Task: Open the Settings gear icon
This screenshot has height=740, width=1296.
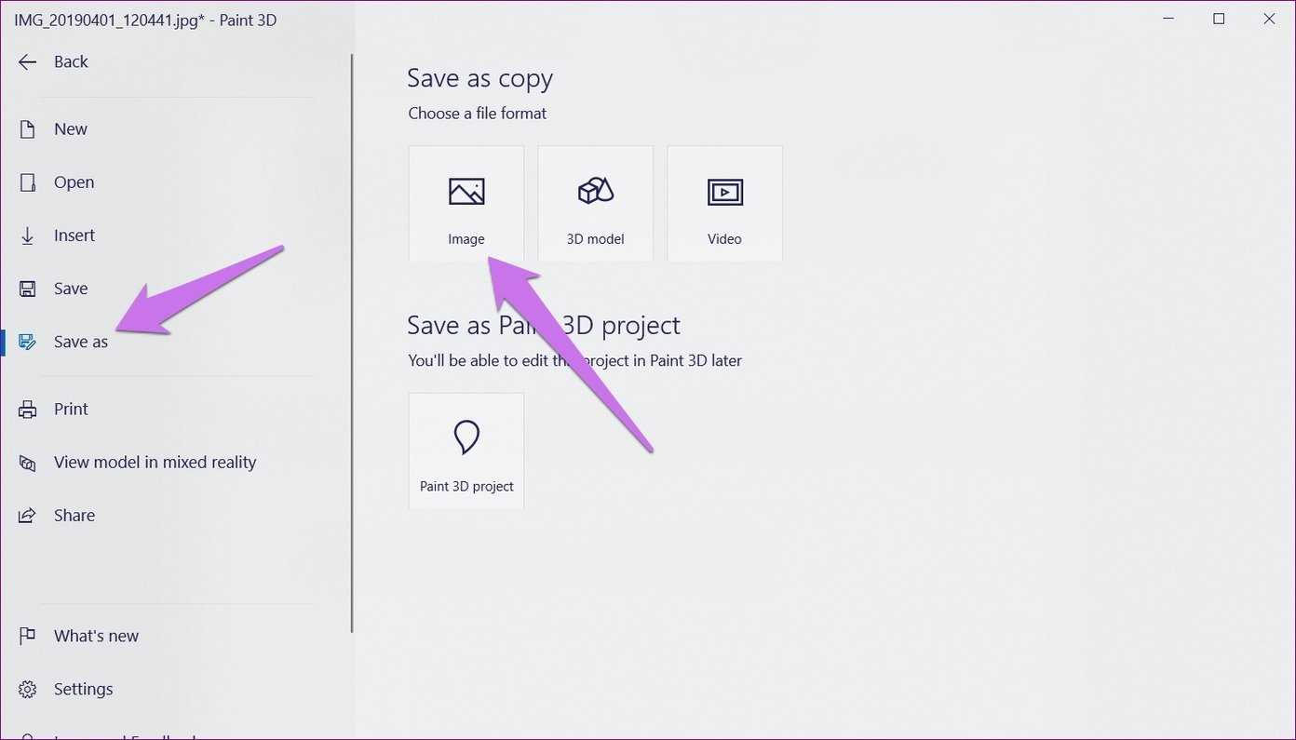Action: [x=28, y=689]
